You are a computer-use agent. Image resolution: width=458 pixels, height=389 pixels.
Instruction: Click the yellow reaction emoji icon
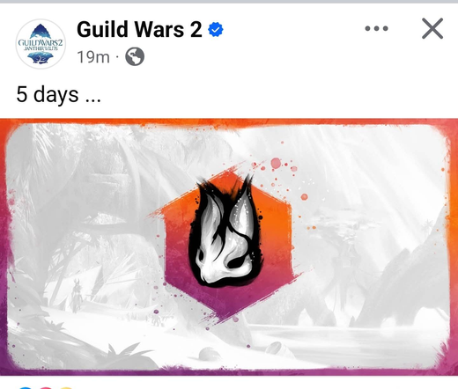(x=66, y=387)
